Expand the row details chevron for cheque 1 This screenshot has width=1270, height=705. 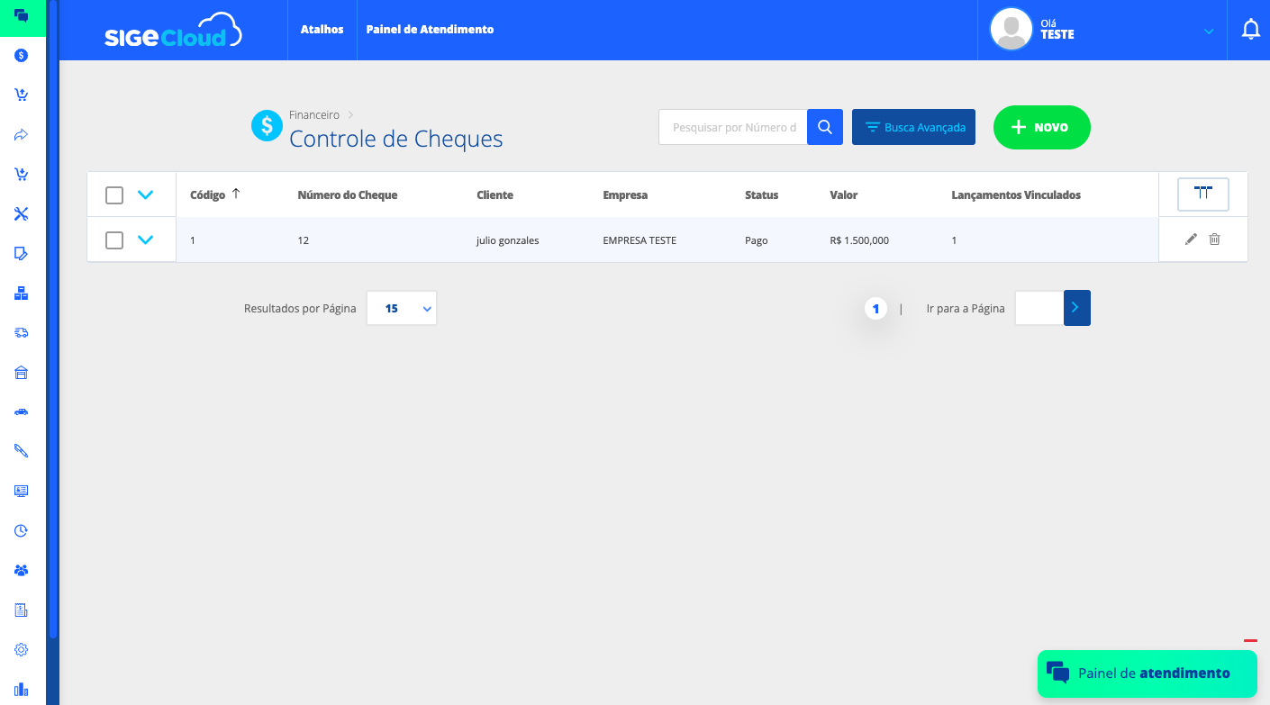145,240
